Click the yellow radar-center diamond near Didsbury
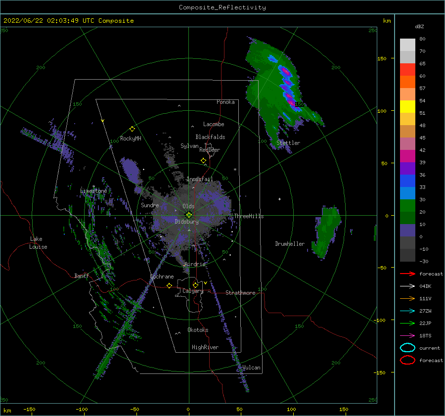445x416 pixels. [189, 215]
